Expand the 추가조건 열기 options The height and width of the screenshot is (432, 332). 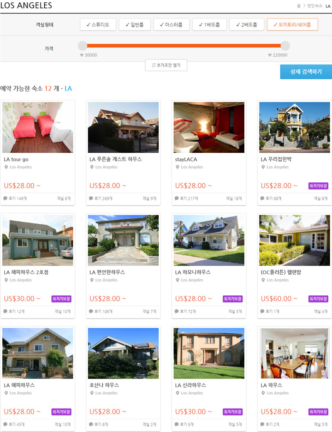coord(166,65)
